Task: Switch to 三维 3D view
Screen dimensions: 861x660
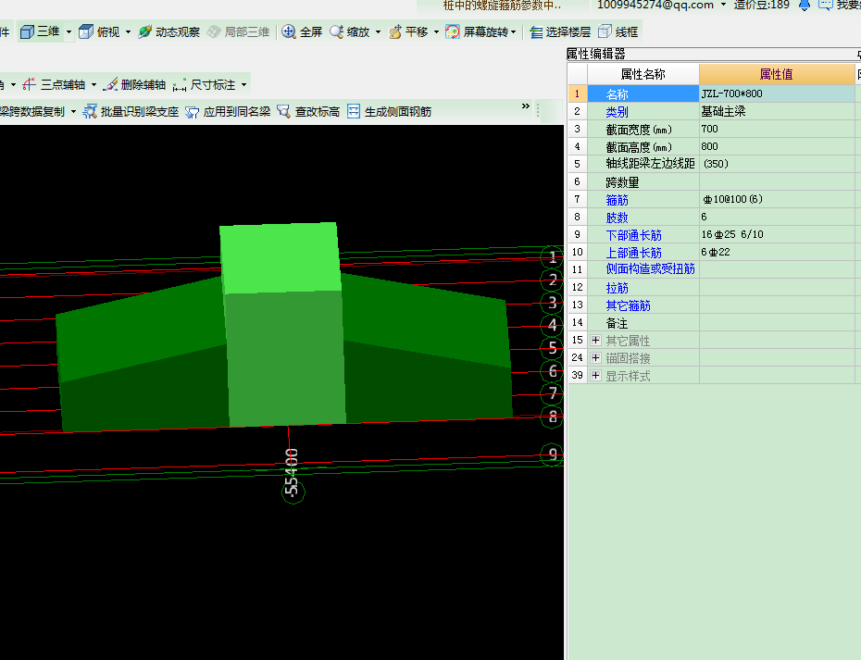Action: click(x=40, y=31)
